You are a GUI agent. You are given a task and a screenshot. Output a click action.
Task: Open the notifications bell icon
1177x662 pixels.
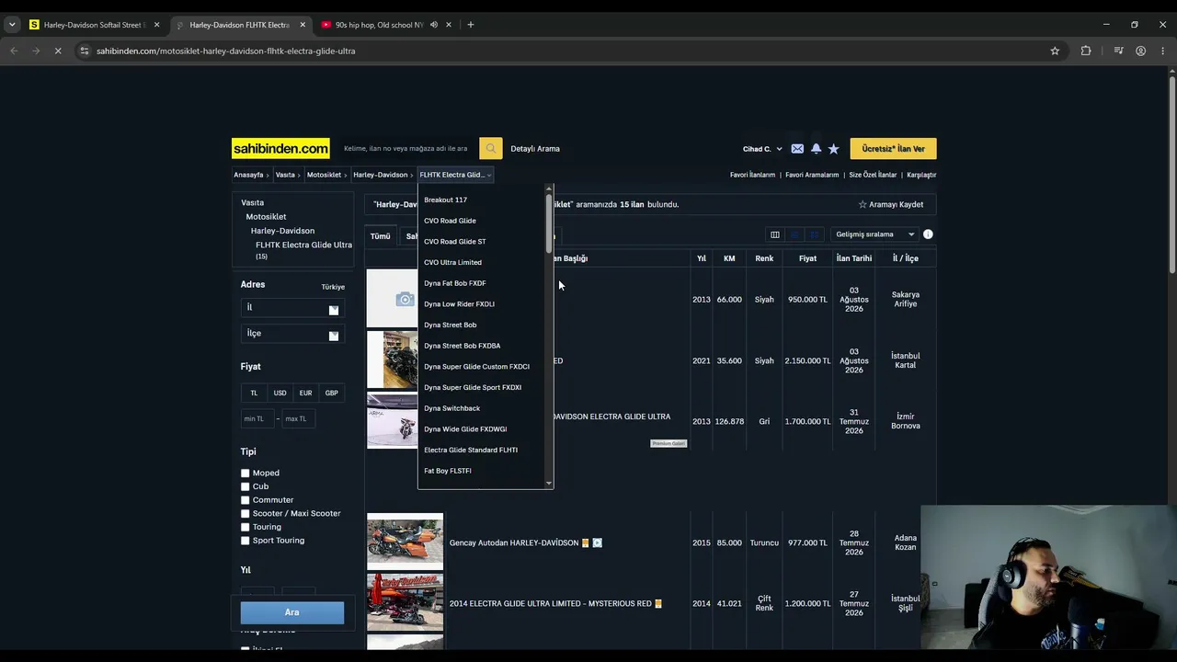pyautogui.click(x=816, y=149)
